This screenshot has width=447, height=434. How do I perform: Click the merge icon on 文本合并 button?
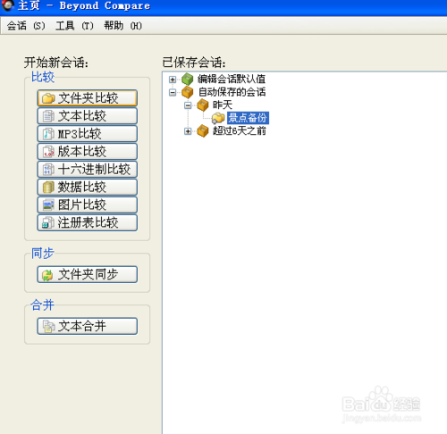pos(48,326)
